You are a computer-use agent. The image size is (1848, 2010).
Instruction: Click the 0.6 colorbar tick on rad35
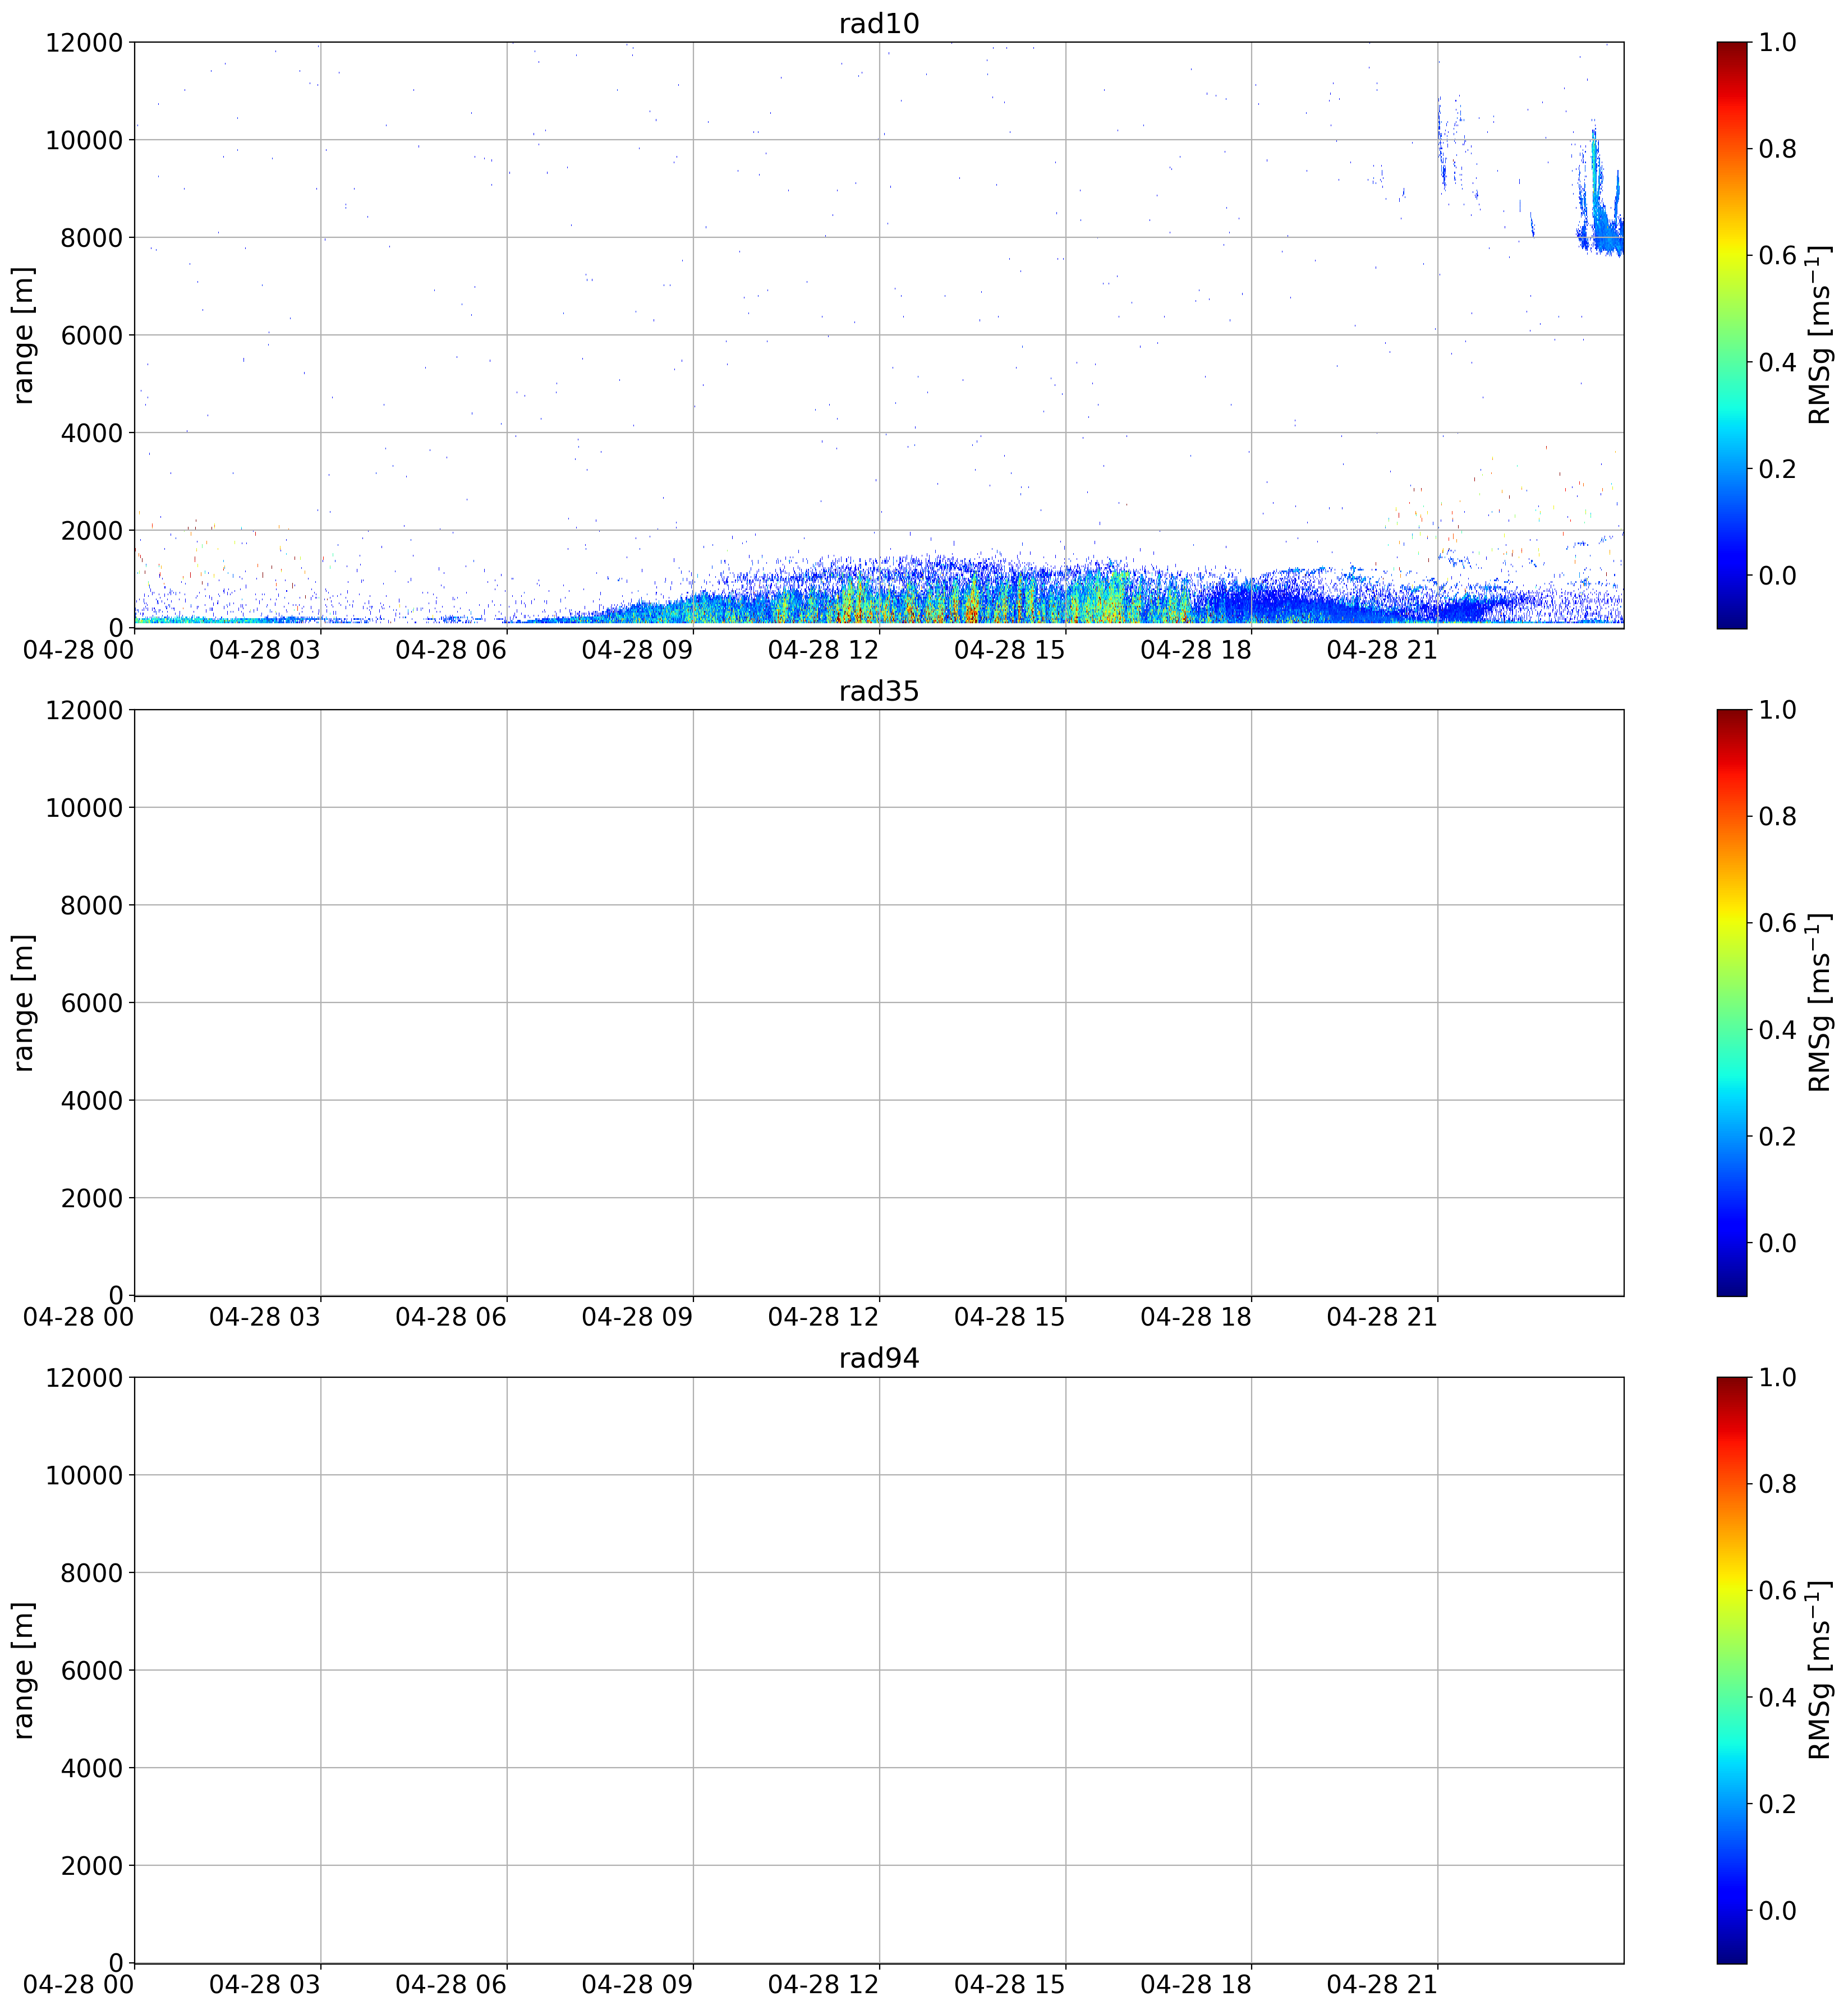pyautogui.click(x=1777, y=923)
